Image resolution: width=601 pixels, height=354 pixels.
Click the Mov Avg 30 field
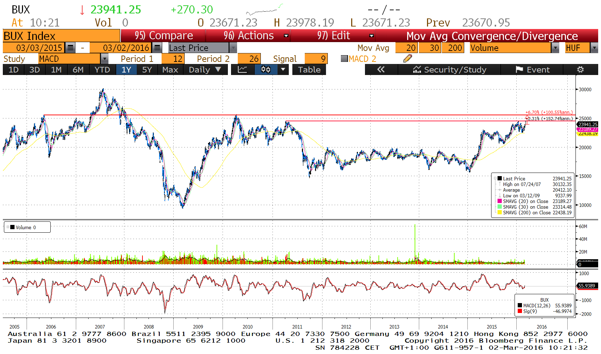click(x=430, y=47)
